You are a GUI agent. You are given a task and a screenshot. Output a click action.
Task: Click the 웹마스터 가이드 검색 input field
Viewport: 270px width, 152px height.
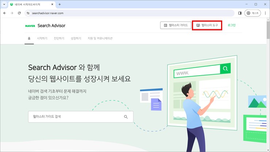(x=81, y=117)
